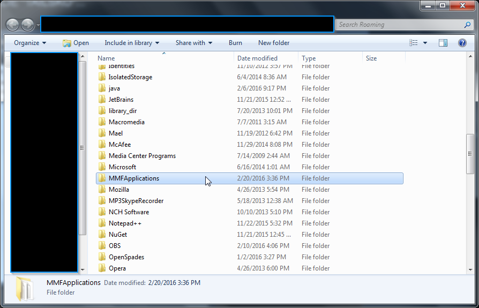Click the OpenSpades folder name
This screenshot has height=308, width=479.
[x=126, y=257]
